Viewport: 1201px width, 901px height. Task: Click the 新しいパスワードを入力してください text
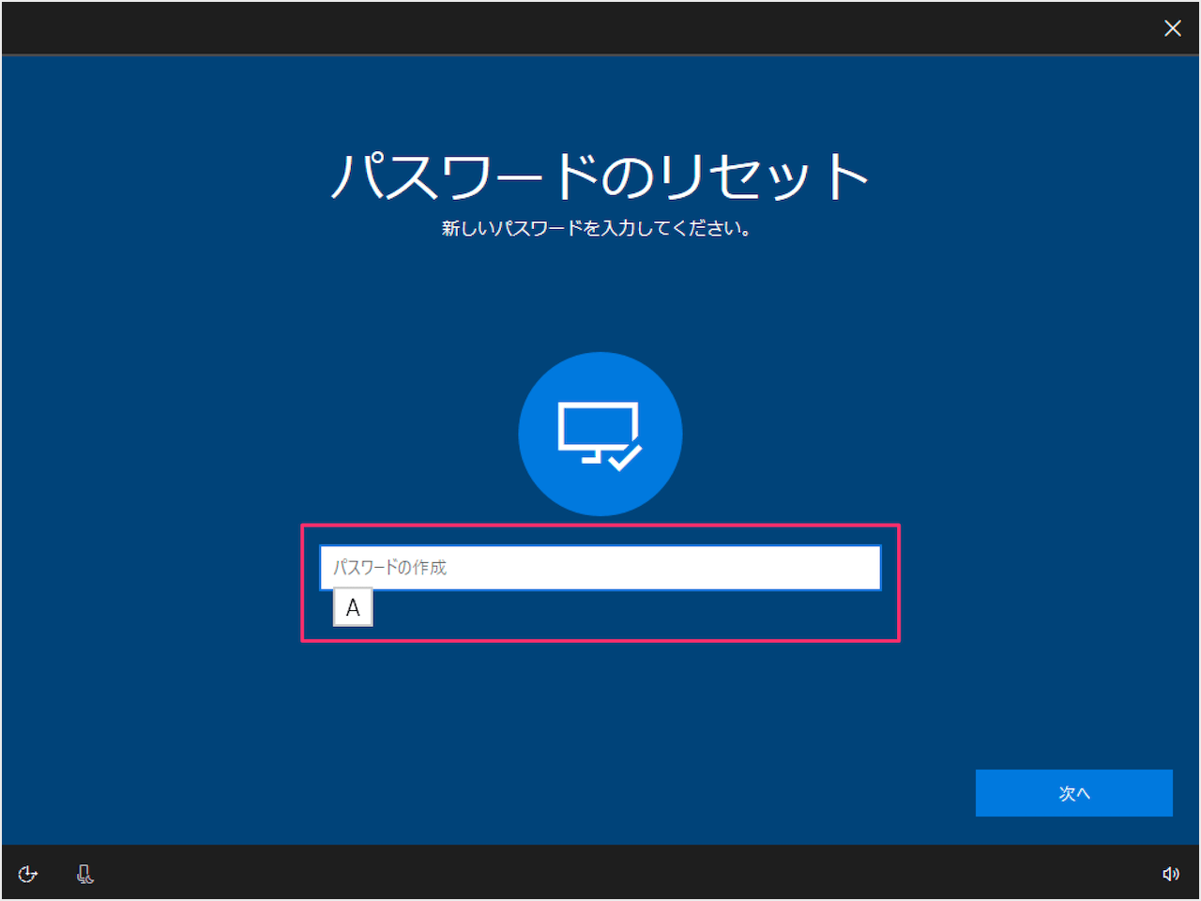click(x=597, y=228)
